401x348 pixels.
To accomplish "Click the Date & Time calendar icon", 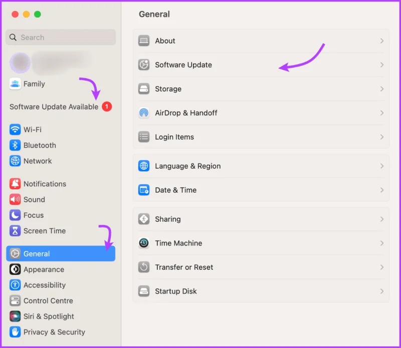I will 144,190.
